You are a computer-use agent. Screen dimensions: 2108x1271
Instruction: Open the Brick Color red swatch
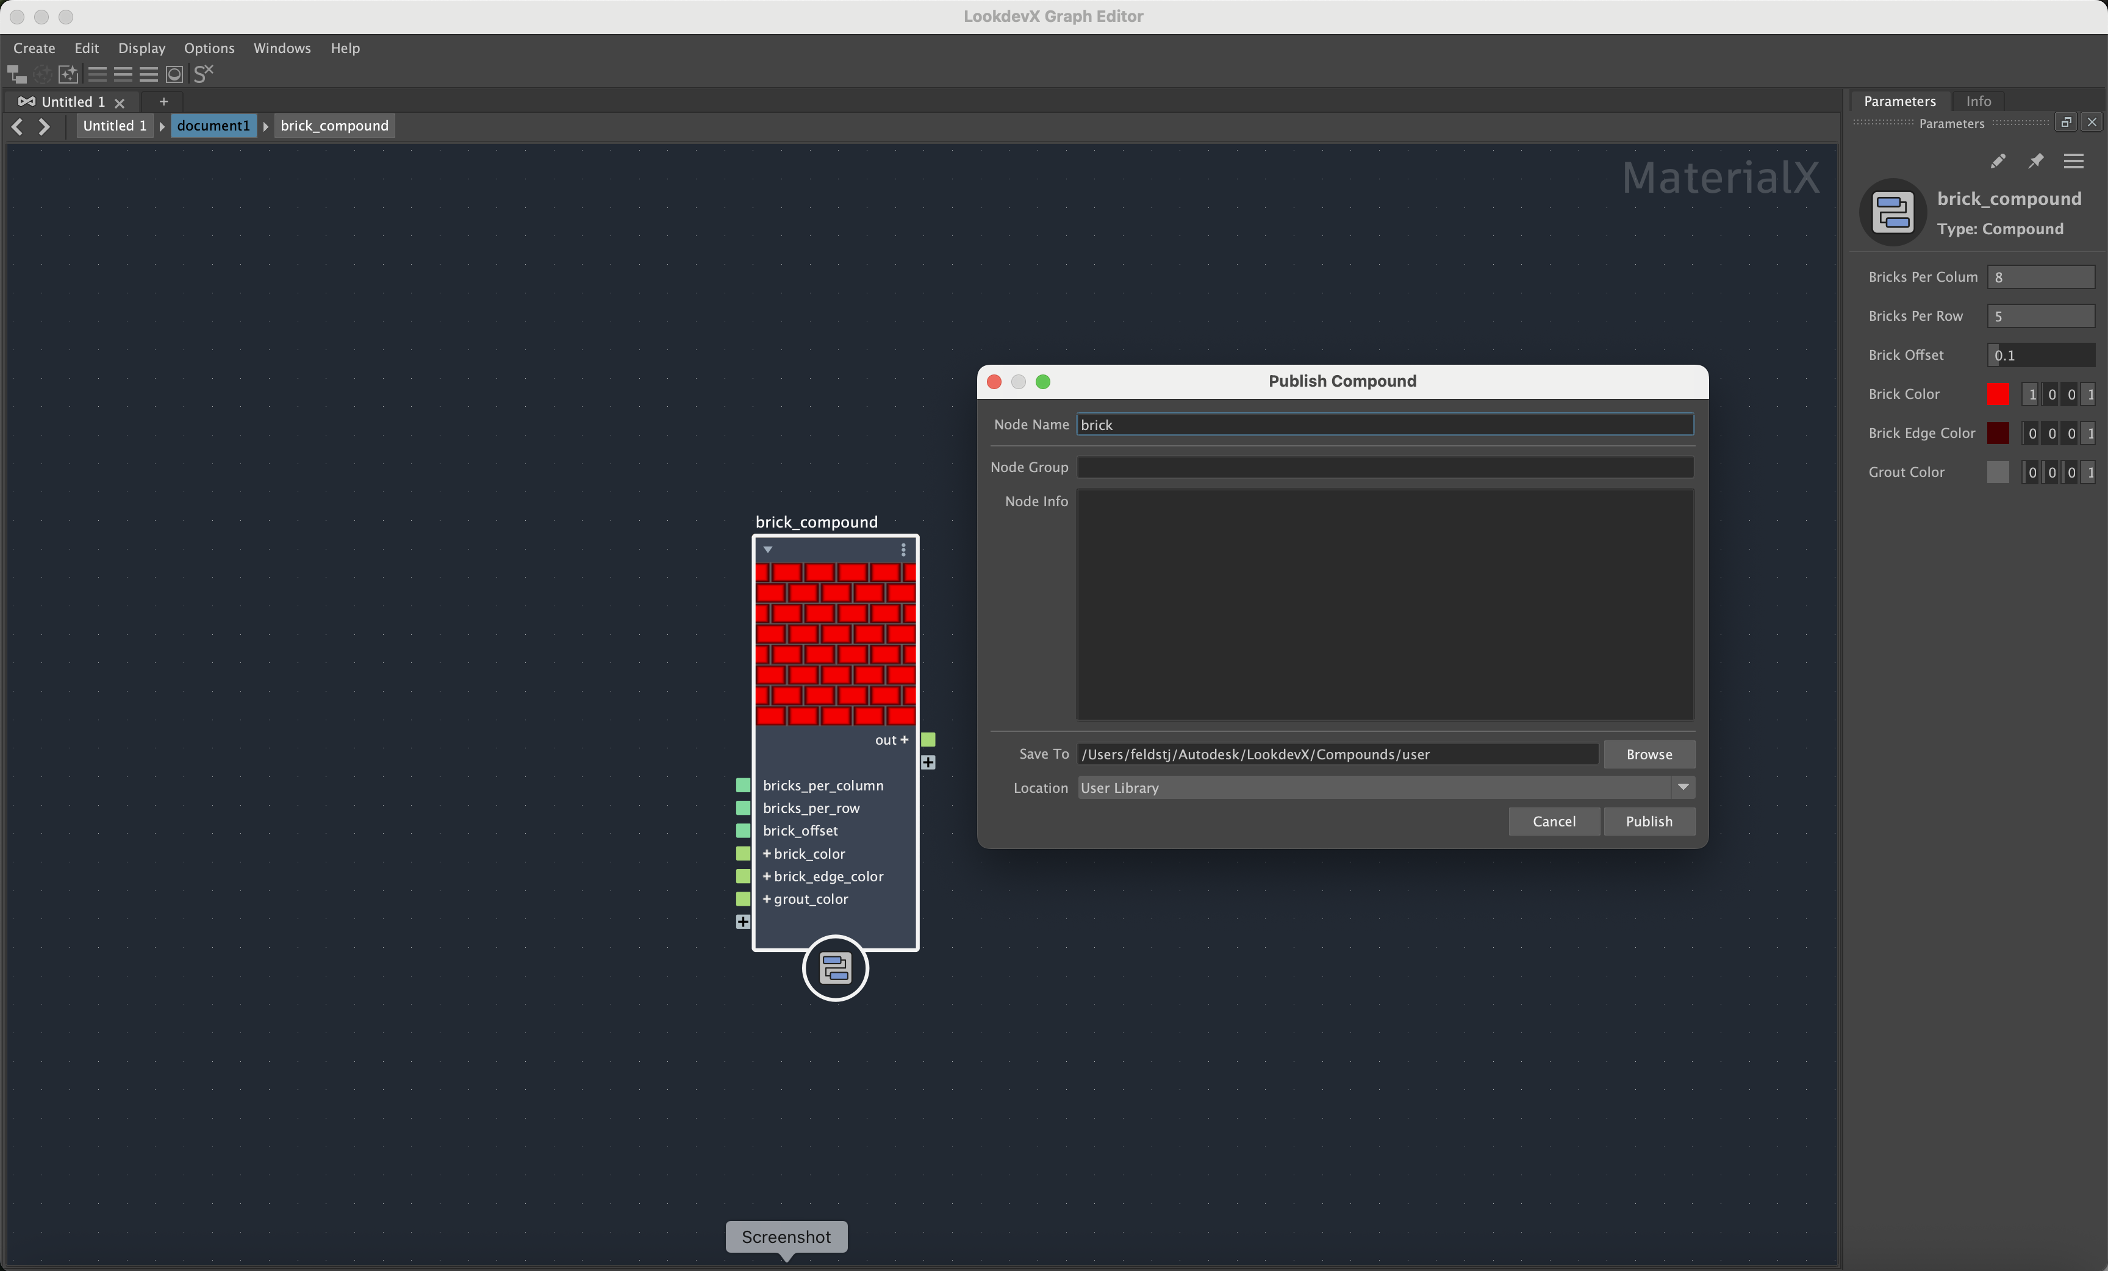click(1998, 395)
